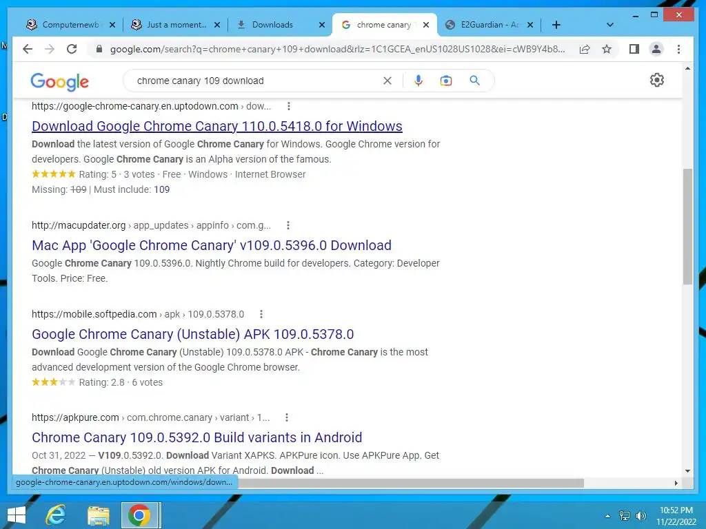Screen dimensions: 706x529
Task: Click the Chrome taskbar icon
Action: pos(139,515)
